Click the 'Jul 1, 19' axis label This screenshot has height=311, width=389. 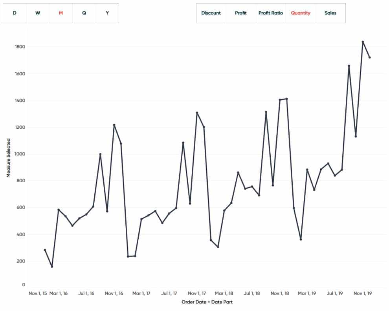tap(335, 293)
